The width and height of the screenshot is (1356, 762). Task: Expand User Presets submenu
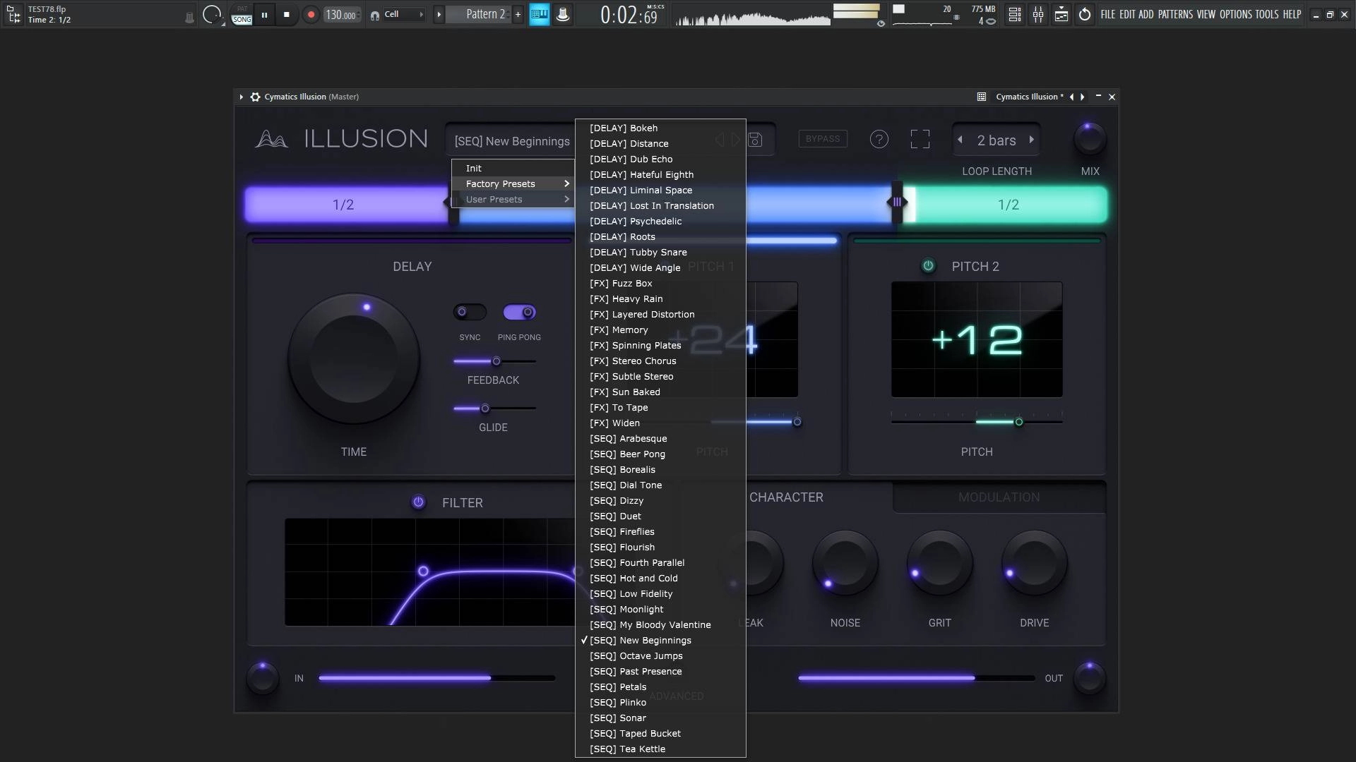513,199
